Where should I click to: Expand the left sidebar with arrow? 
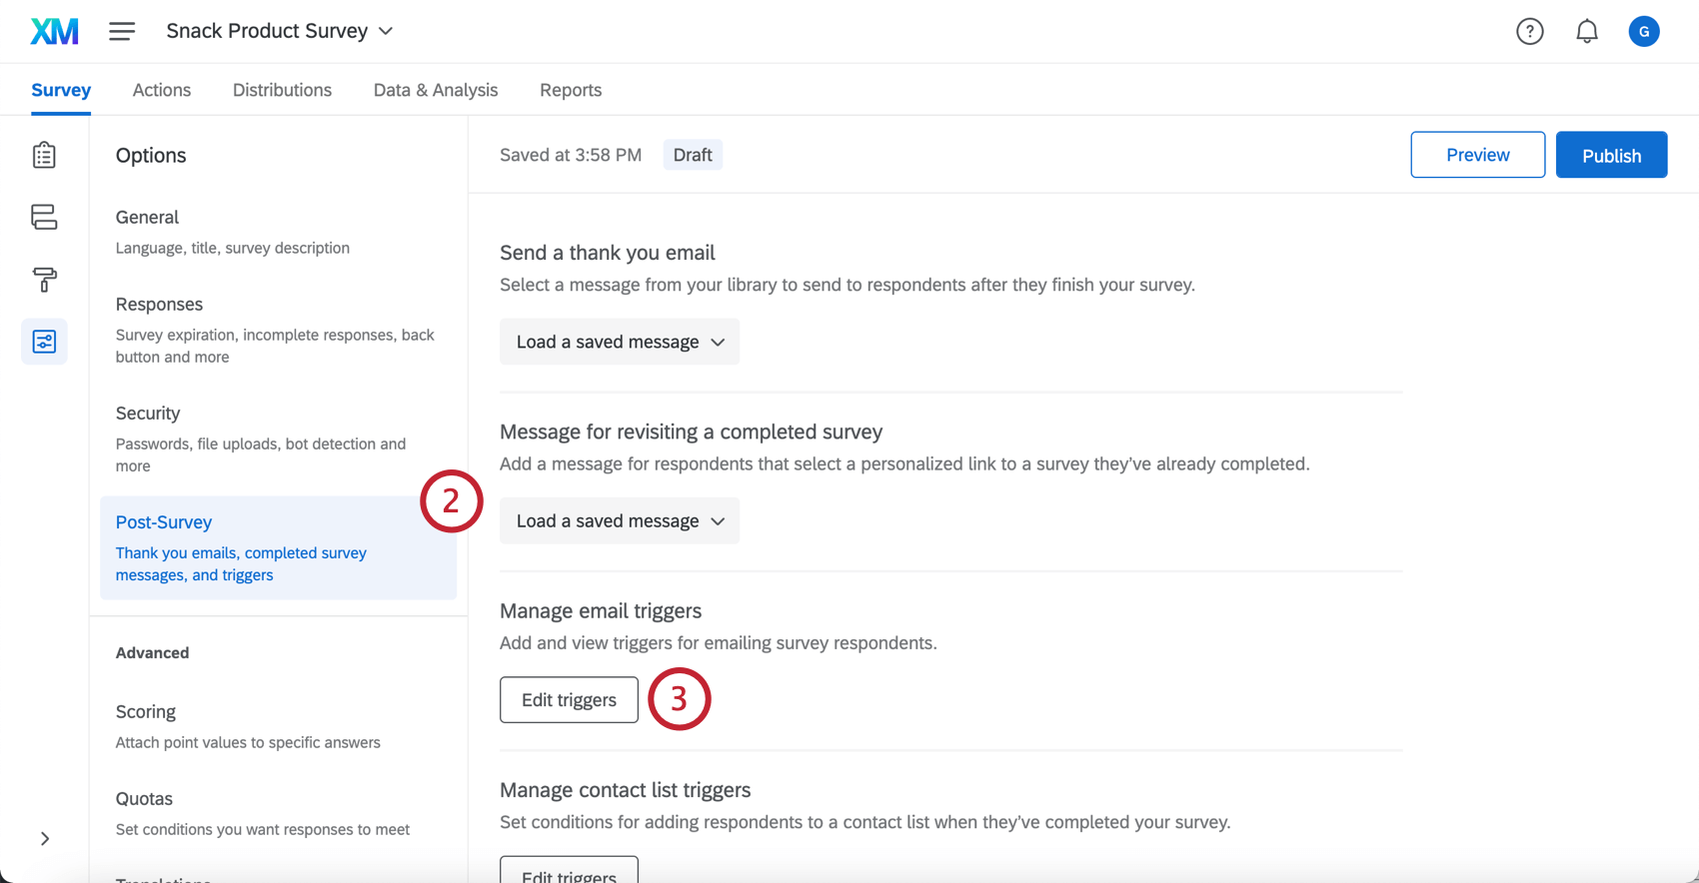point(44,838)
